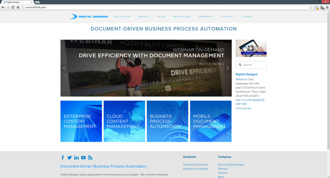
Task: Reload the page with refresh icon
Action: [x=13, y=7]
